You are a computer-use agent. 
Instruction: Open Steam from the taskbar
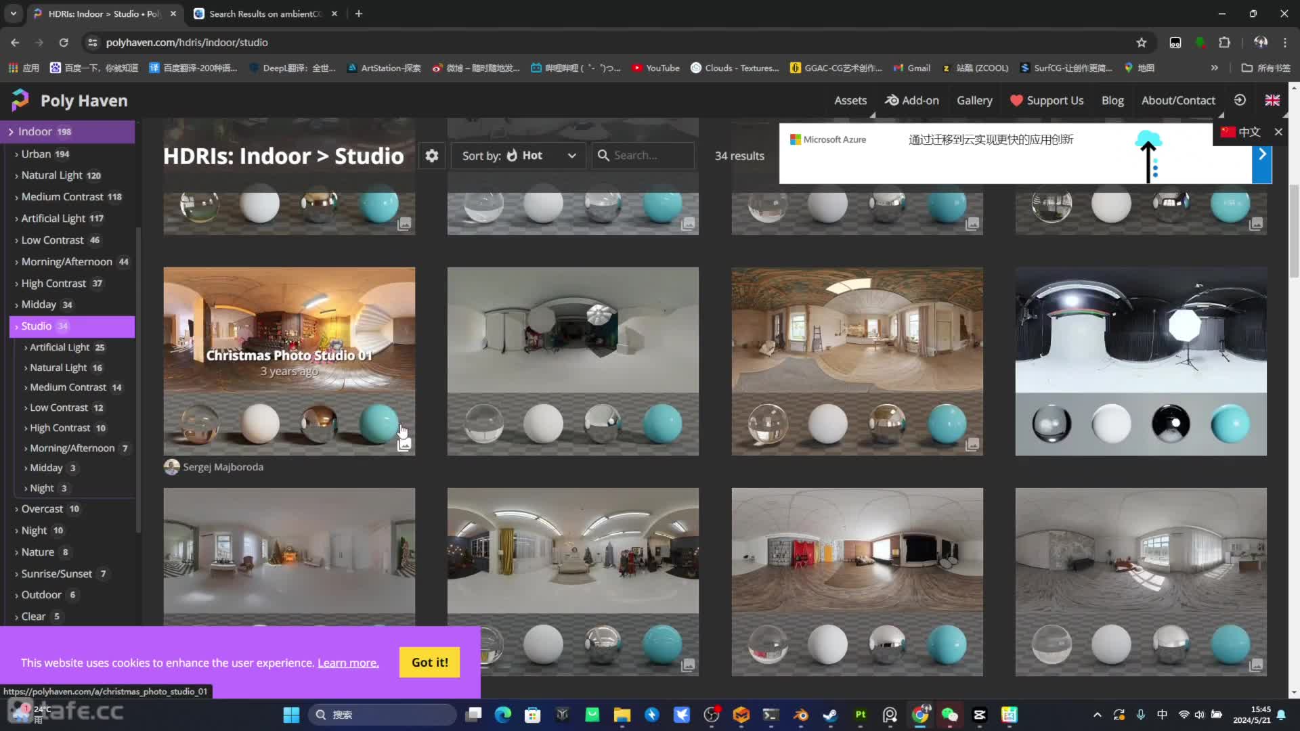click(x=831, y=715)
